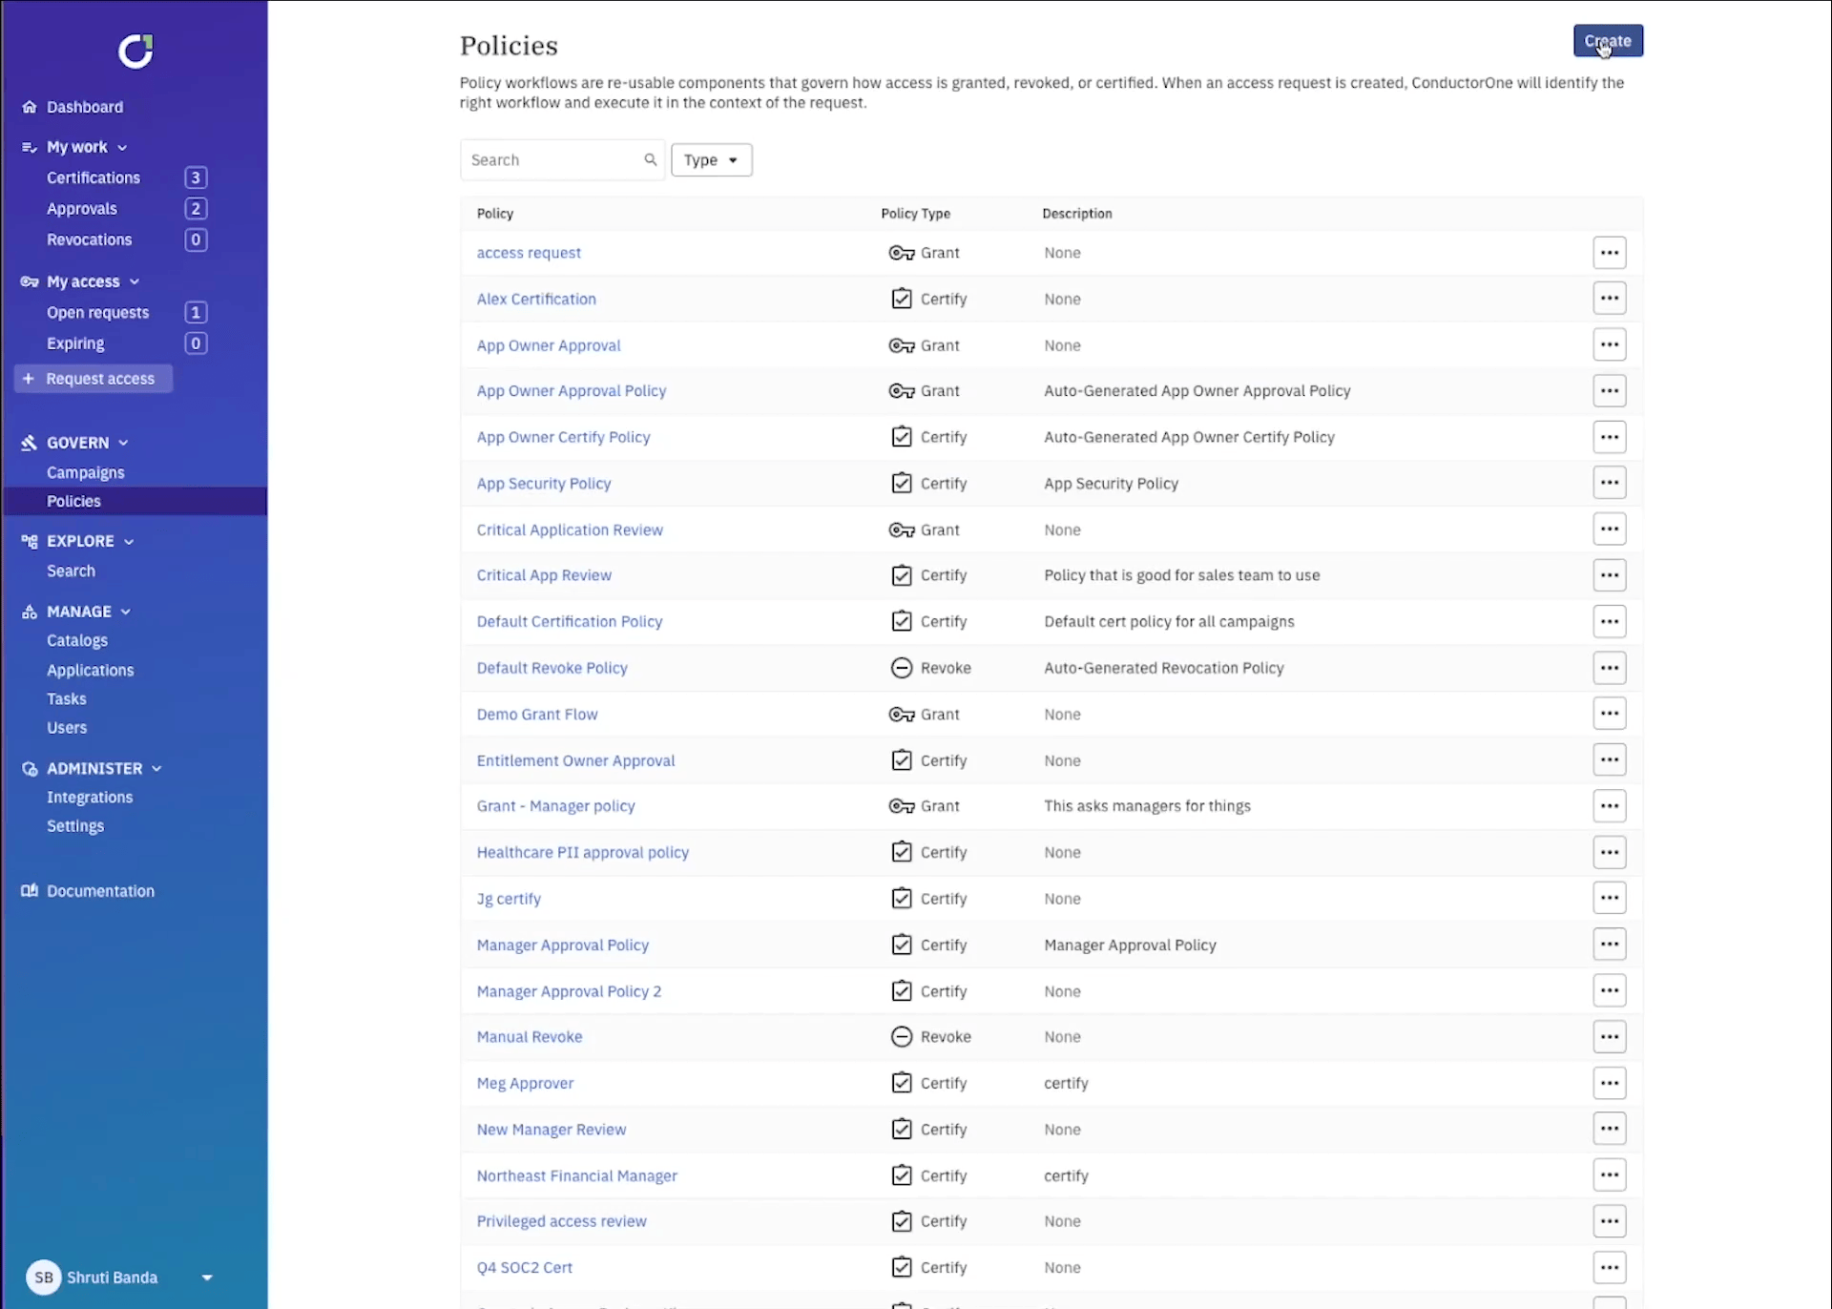The image size is (1832, 1309).
Task: Click the Revoke policy type icon on 'Default Revoke Policy'
Action: coord(900,667)
